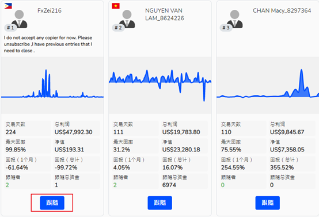Open NGUYEN VAN LAM's avatar icon
The image size is (319, 217).
127,19
